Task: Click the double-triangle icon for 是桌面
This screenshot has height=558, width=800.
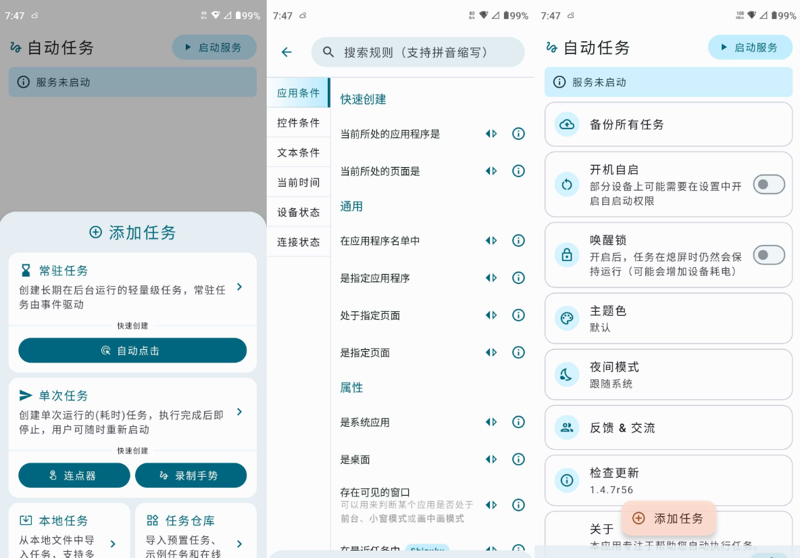Action: point(491,459)
